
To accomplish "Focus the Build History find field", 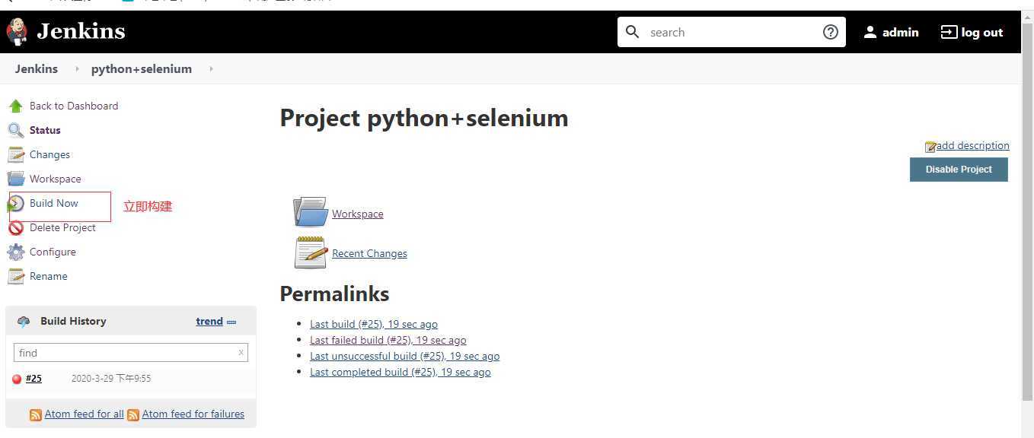I will click(x=130, y=352).
